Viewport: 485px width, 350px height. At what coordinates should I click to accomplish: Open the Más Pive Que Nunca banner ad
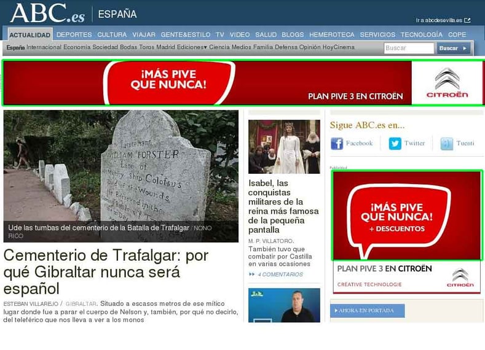[243, 83]
